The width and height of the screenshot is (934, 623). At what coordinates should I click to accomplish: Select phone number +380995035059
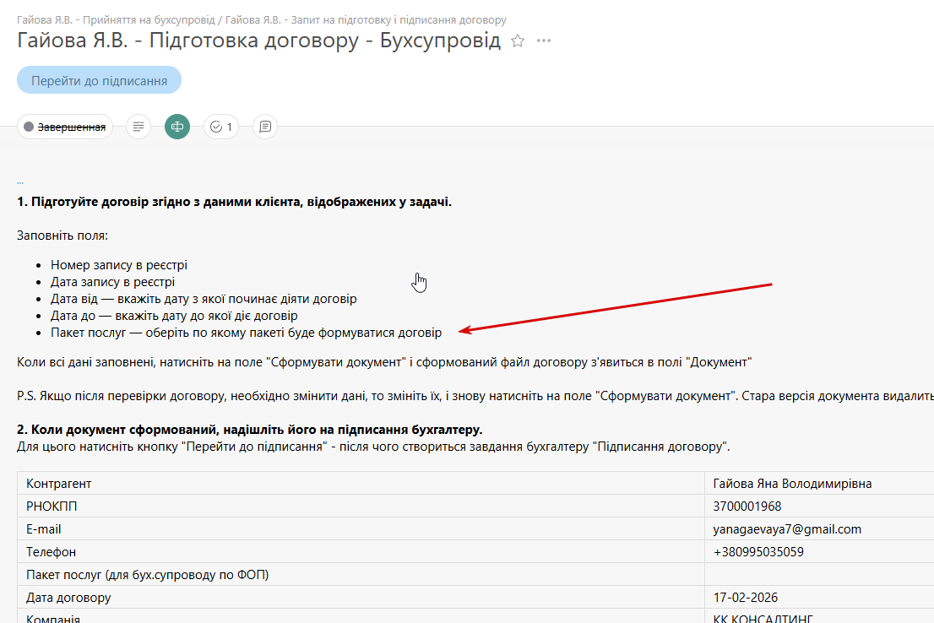758,552
